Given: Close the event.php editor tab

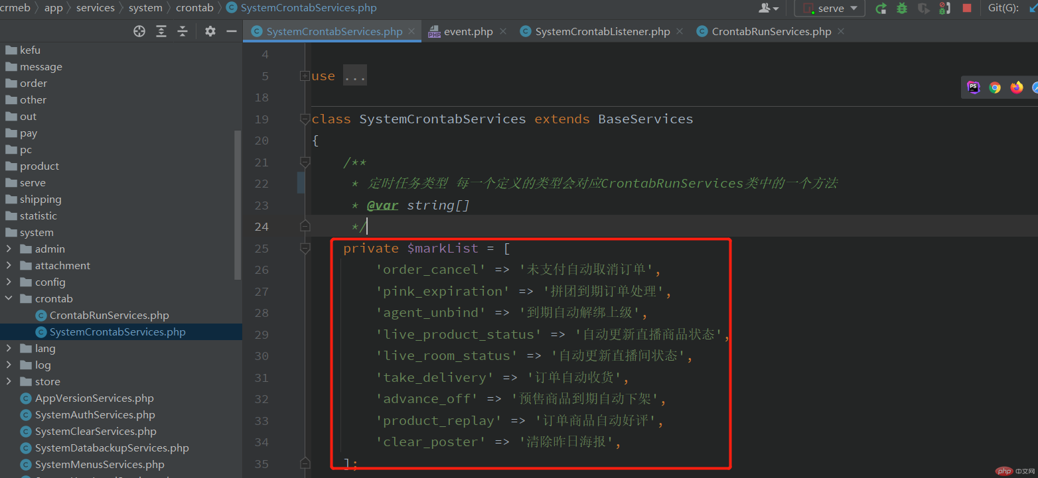Looking at the screenshot, I should pos(503,31).
